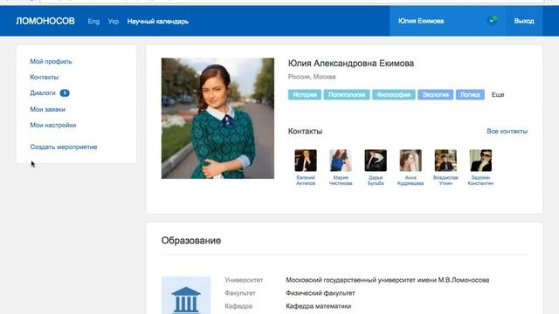The width and height of the screenshot is (559, 314).
Task: Click location text Россия, Москва
Action: click(x=312, y=77)
